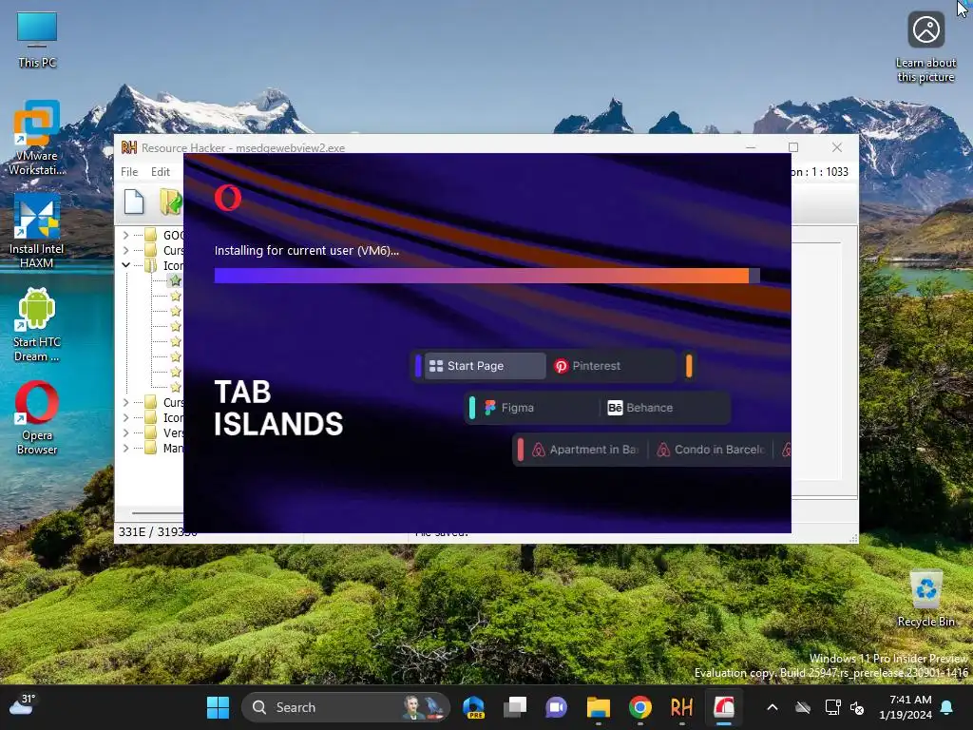Expand the Vers folder in the resource tree

pyautogui.click(x=126, y=432)
